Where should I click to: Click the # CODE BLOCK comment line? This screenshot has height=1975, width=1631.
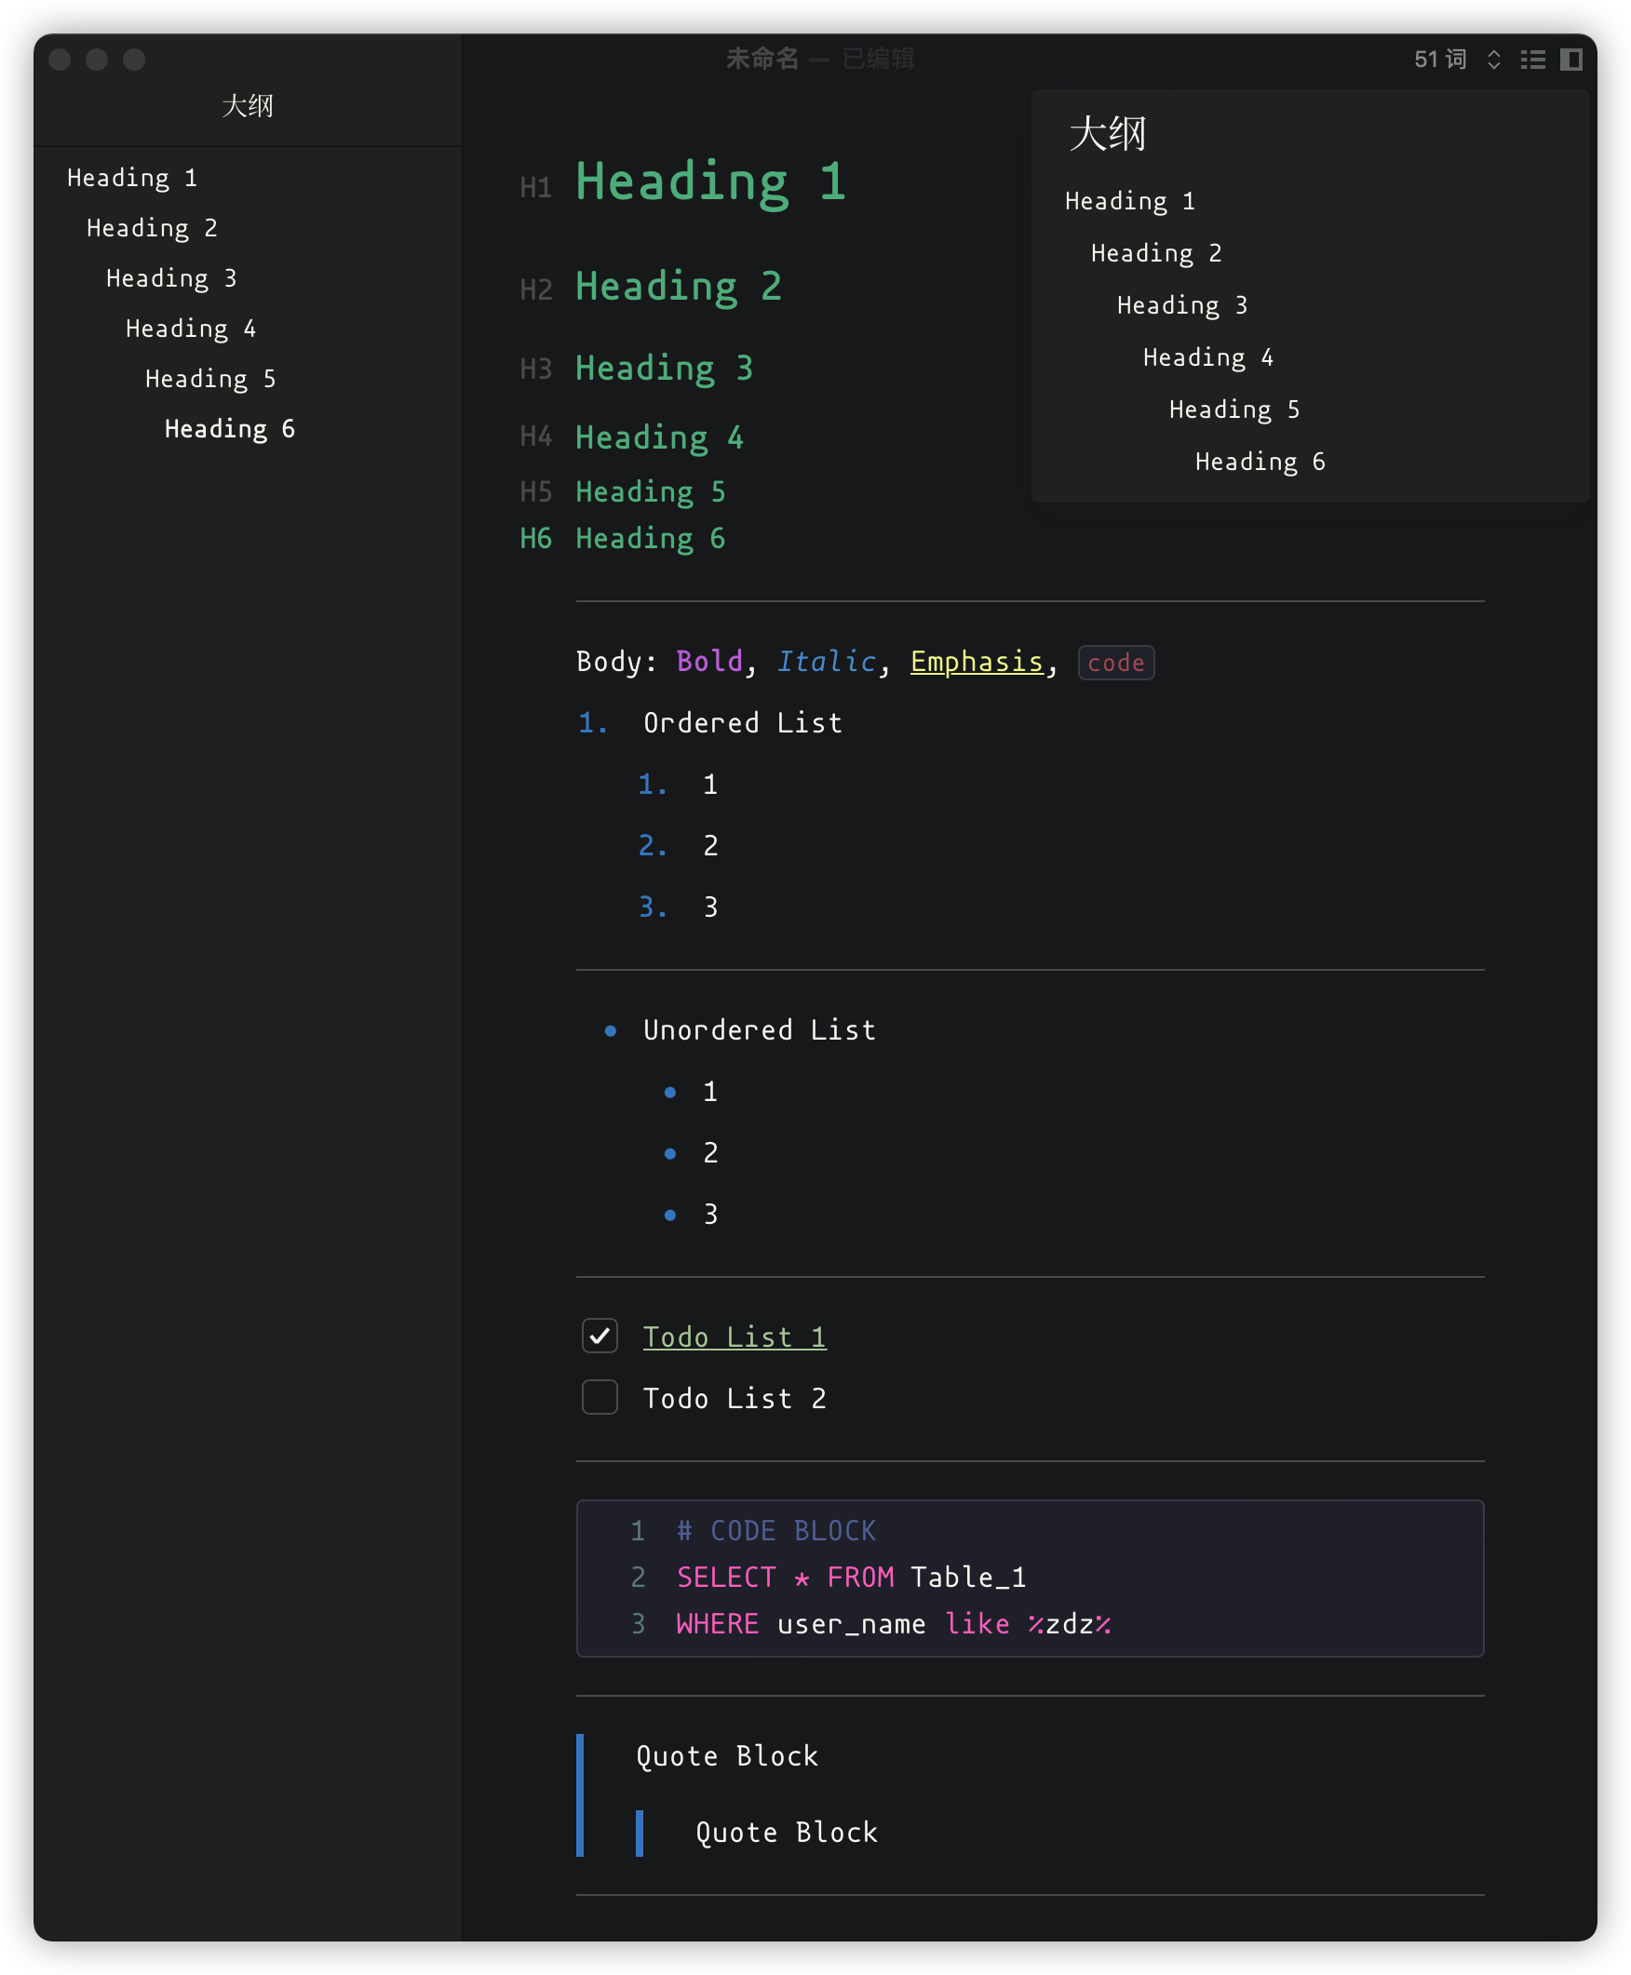coord(776,1532)
